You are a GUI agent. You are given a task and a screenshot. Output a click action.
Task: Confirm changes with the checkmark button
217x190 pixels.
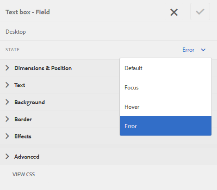tap(200, 12)
